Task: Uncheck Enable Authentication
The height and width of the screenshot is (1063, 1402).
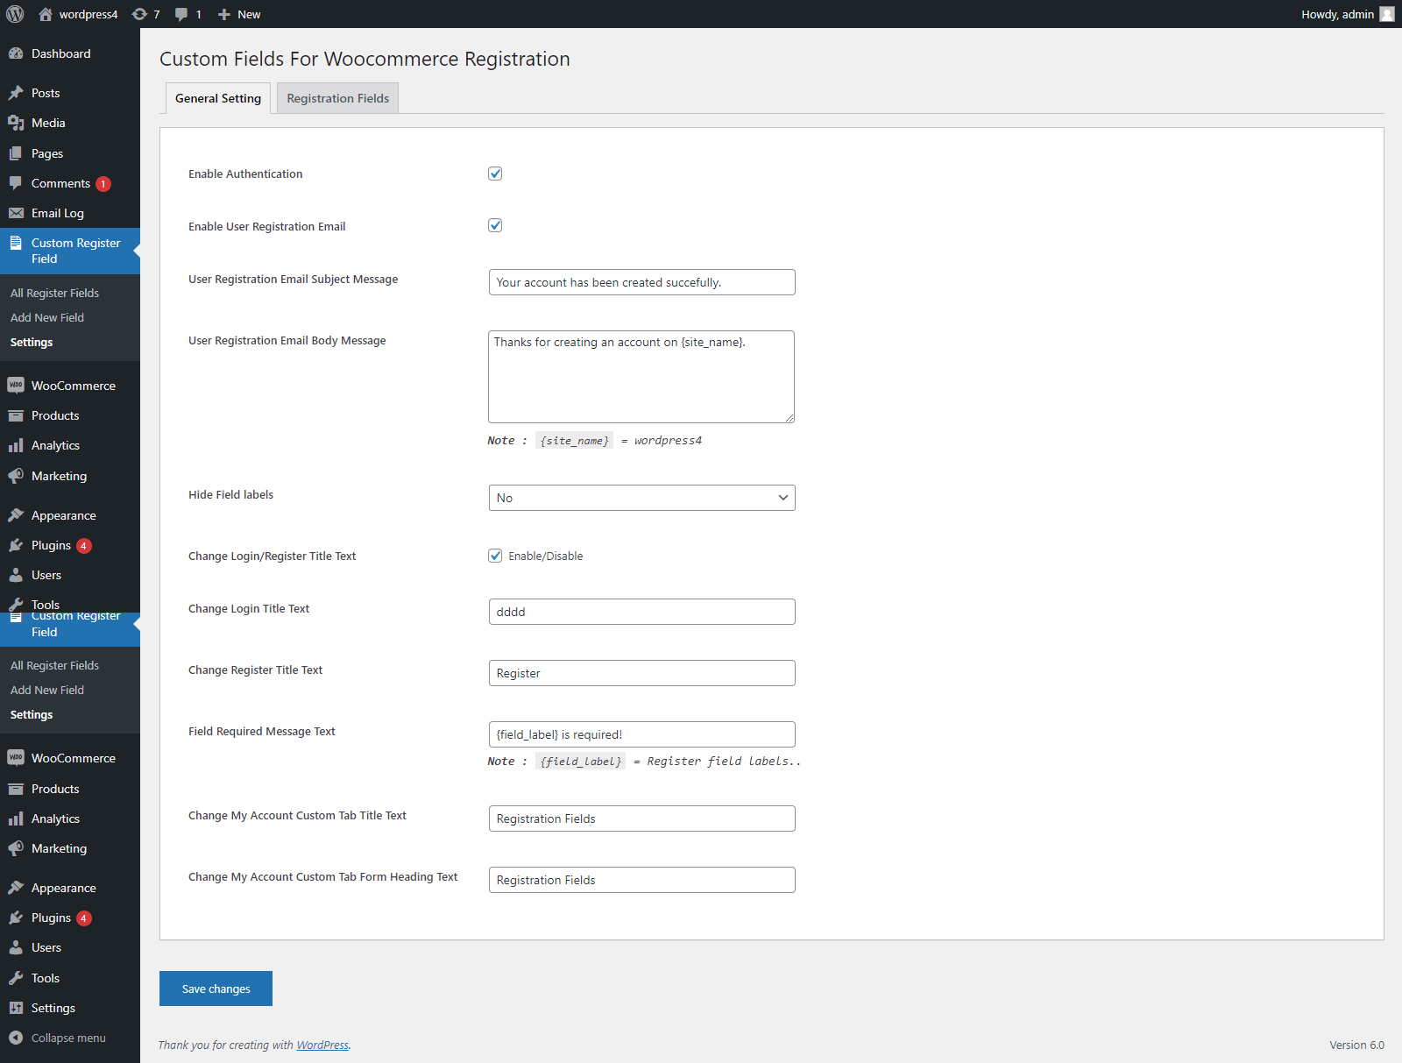Action: point(495,173)
